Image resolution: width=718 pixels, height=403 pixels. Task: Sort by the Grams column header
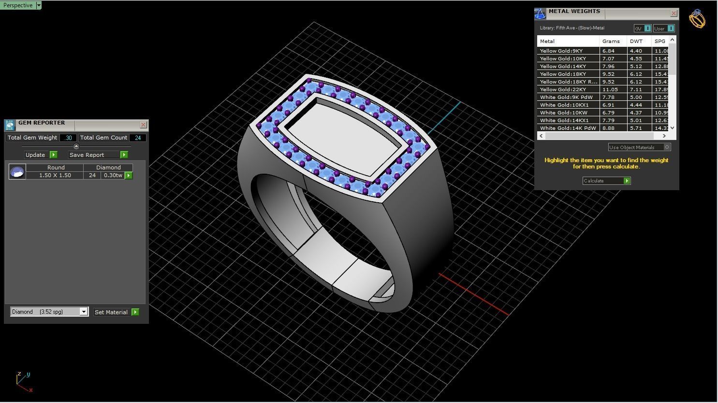click(613, 41)
